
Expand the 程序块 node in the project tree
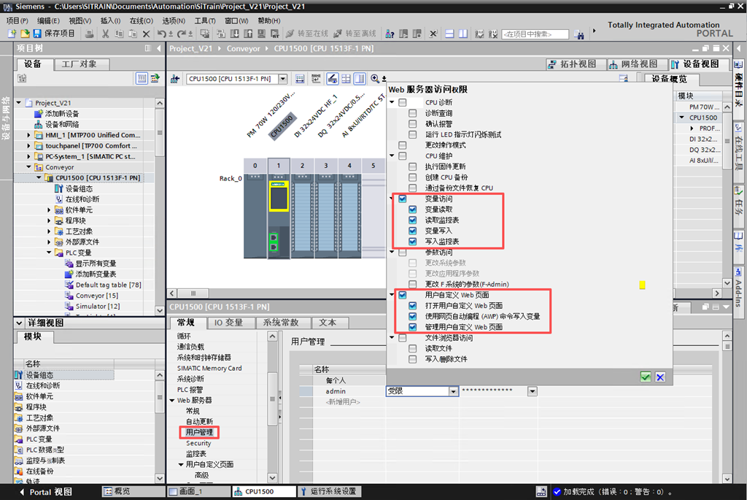tap(50, 220)
